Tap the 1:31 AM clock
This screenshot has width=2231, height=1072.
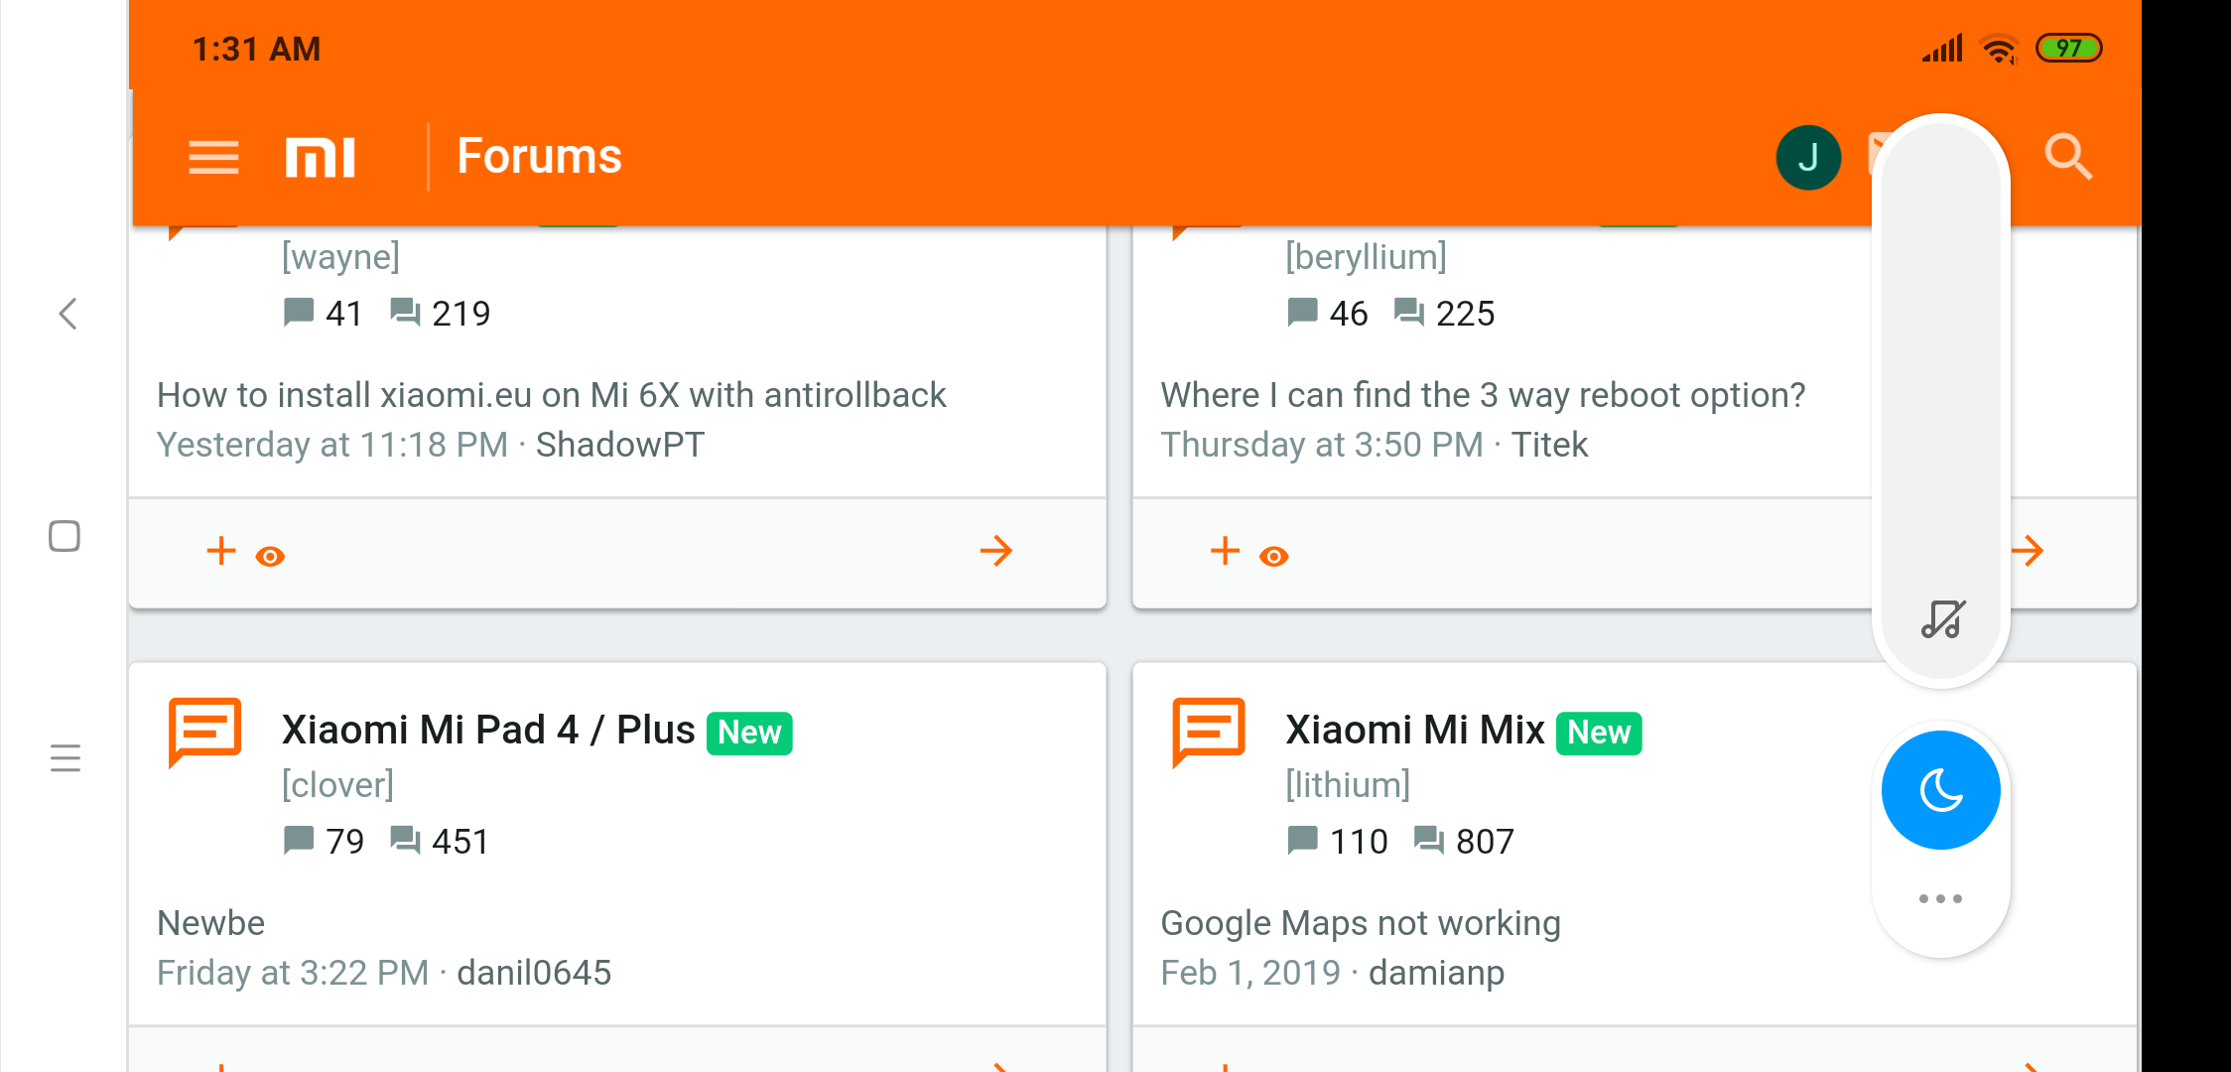click(x=256, y=49)
